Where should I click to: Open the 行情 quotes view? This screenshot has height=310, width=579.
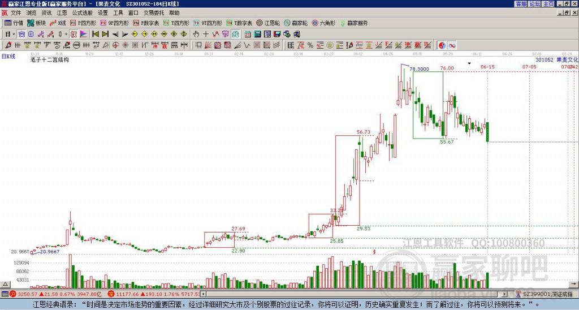(x=14, y=23)
